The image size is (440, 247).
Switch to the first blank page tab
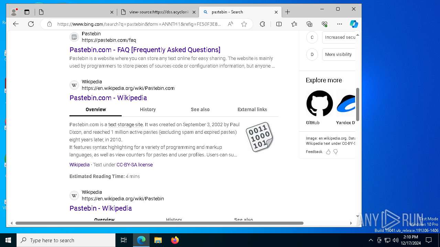pyautogui.click(x=76, y=12)
